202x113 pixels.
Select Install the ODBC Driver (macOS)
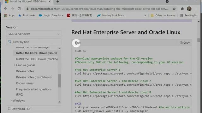coord(37,59)
